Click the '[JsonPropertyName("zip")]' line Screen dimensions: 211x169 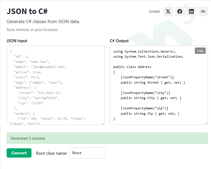click(144, 108)
